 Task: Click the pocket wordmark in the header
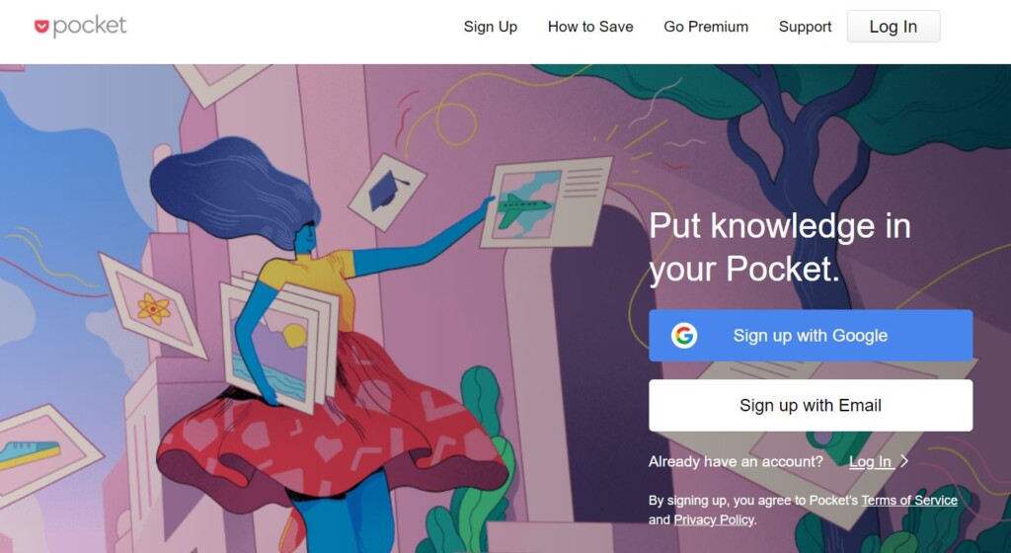tap(90, 27)
